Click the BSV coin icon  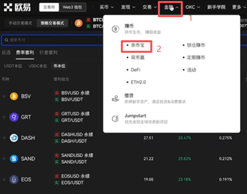pos(14,96)
